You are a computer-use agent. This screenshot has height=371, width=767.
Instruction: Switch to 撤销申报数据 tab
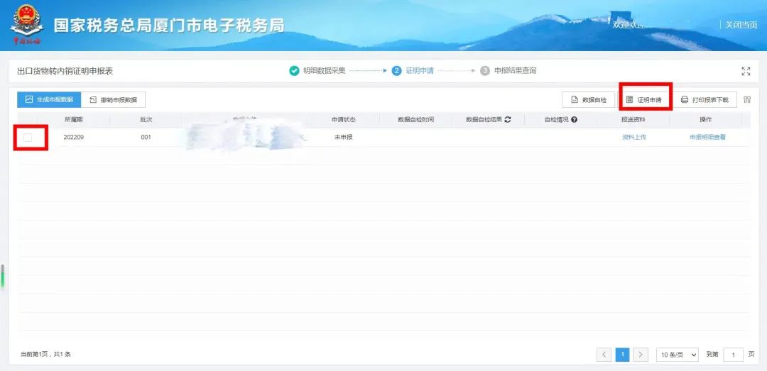(x=113, y=100)
